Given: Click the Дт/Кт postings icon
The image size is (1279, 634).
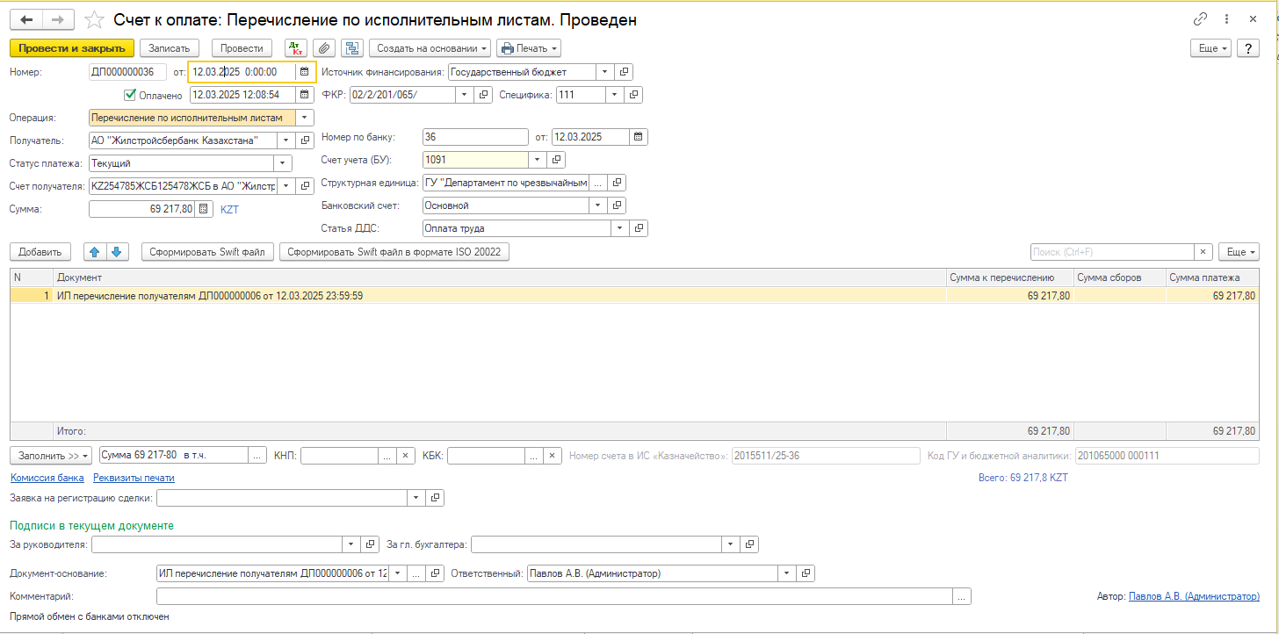Looking at the screenshot, I should point(294,48).
